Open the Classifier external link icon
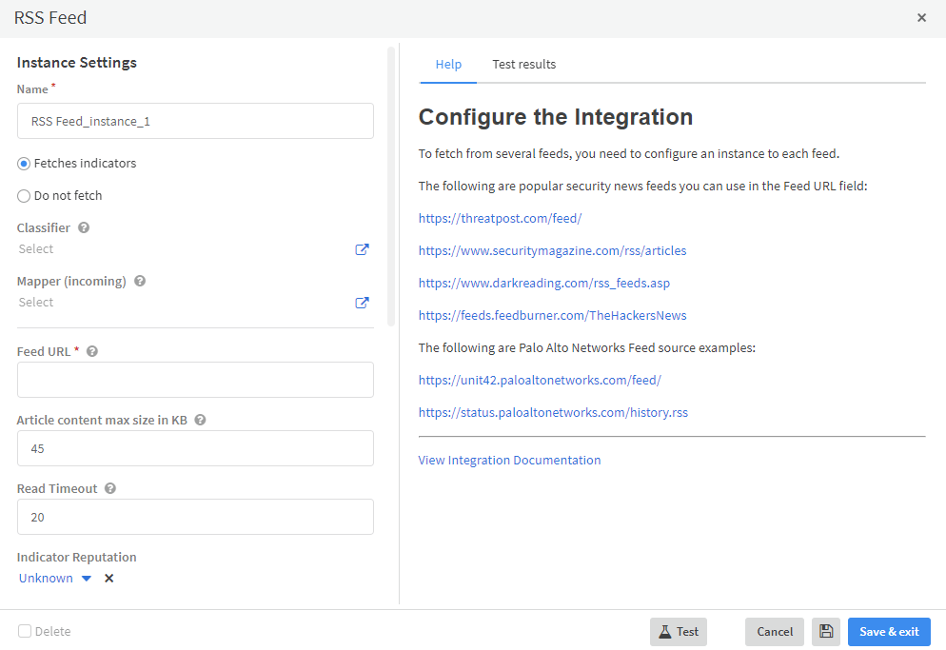The width and height of the screenshot is (946, 650). point(362,249)
